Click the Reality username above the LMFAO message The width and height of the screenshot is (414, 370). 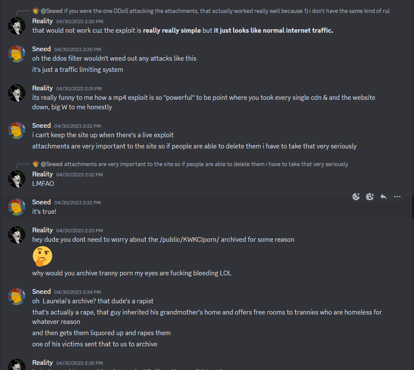(43, 174)
